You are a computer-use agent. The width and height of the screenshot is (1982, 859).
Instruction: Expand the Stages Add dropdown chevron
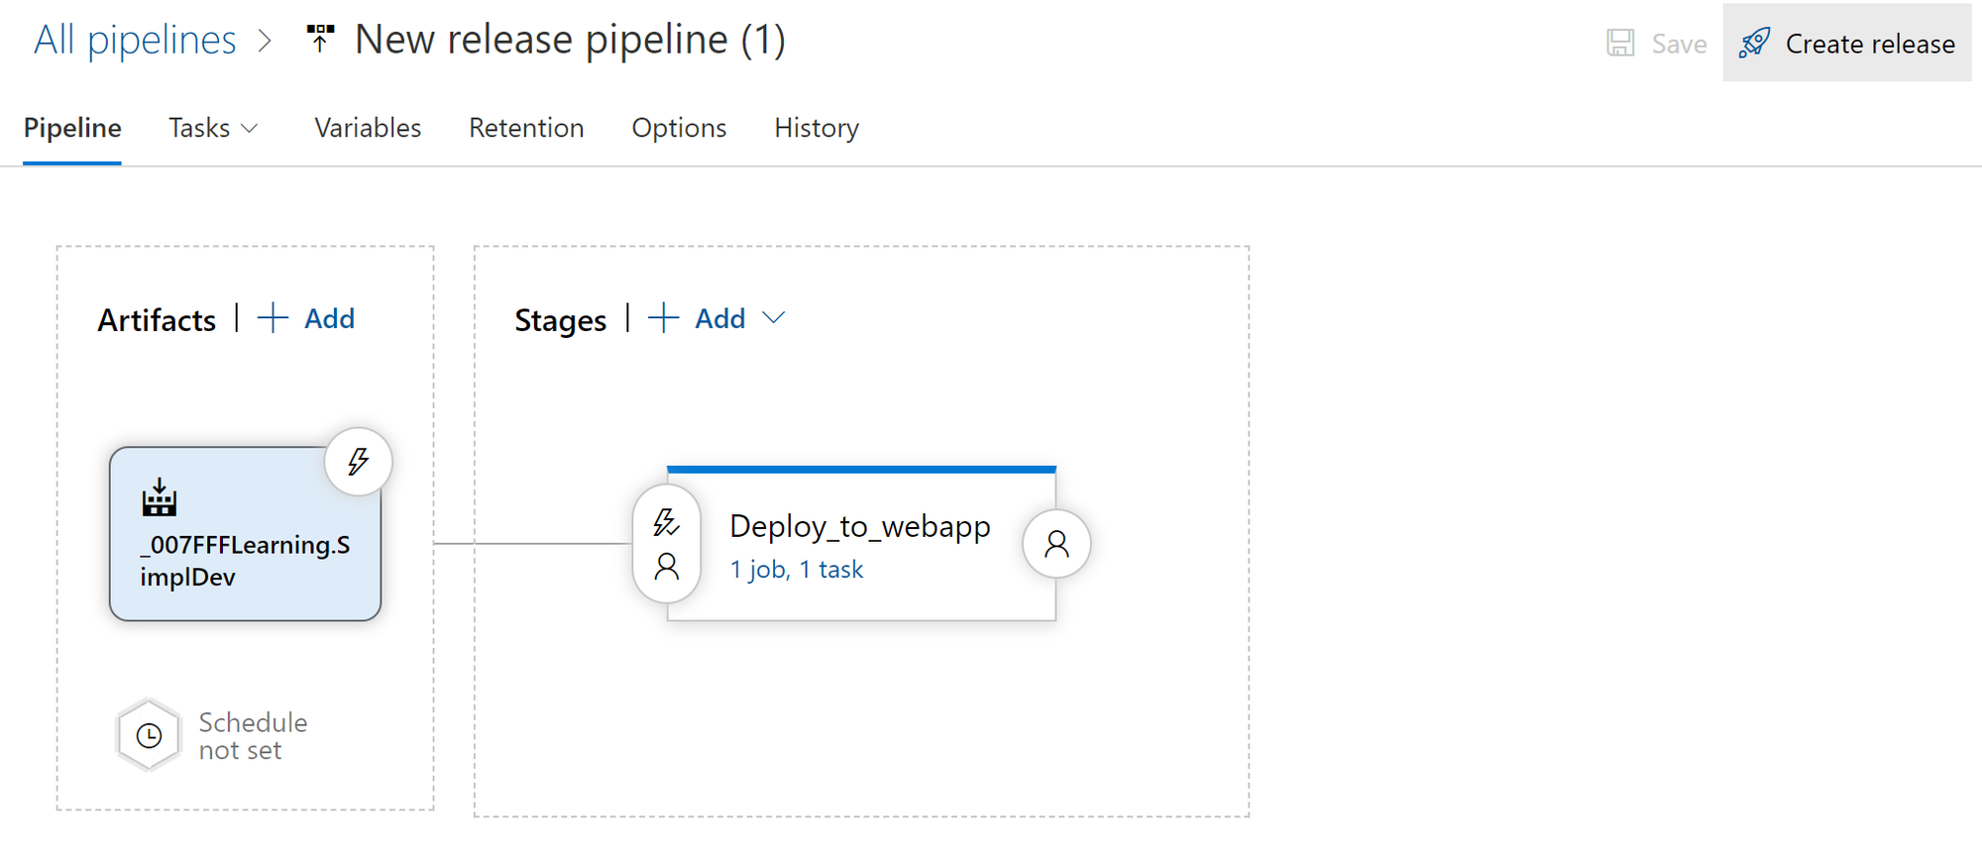coord(774,318)
